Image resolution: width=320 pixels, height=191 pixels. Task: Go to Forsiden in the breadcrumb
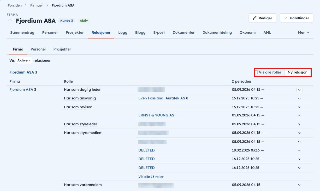15,5
